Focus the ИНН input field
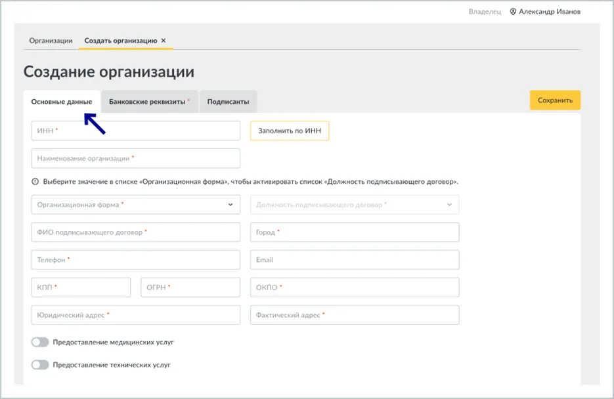Image resolution: width=614 pixels, height=399 pixels. tap(135, 131)
